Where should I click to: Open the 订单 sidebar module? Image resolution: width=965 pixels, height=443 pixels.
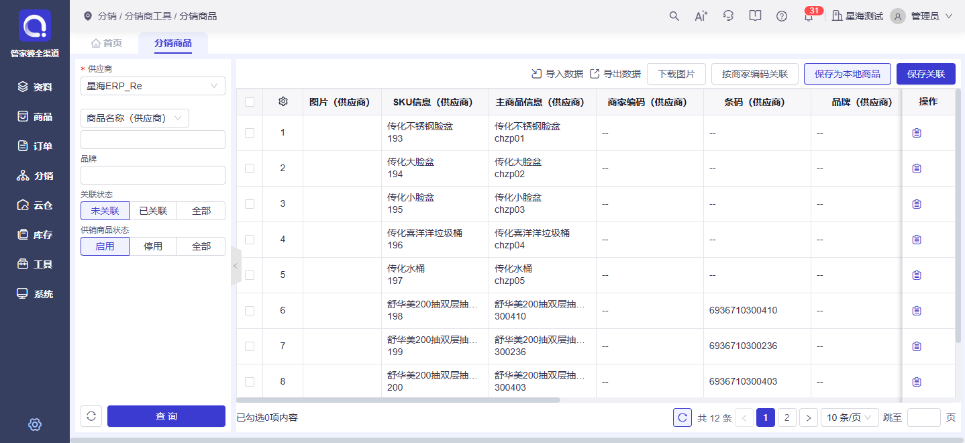coord(35,146)
